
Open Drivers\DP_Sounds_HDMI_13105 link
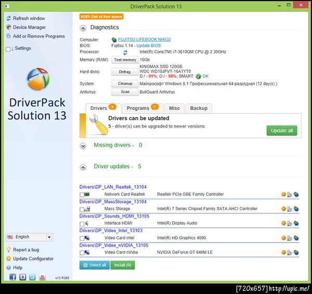pos(114,216)
